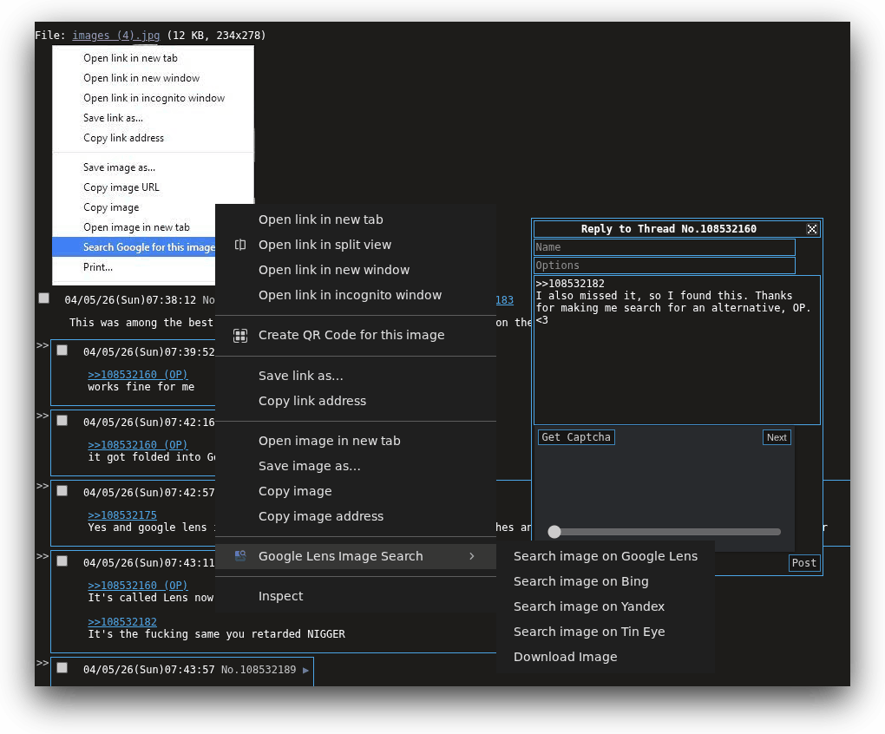Open quote link >>108532160 (OP) in 07:43:11 post

[x=138, y=585]
